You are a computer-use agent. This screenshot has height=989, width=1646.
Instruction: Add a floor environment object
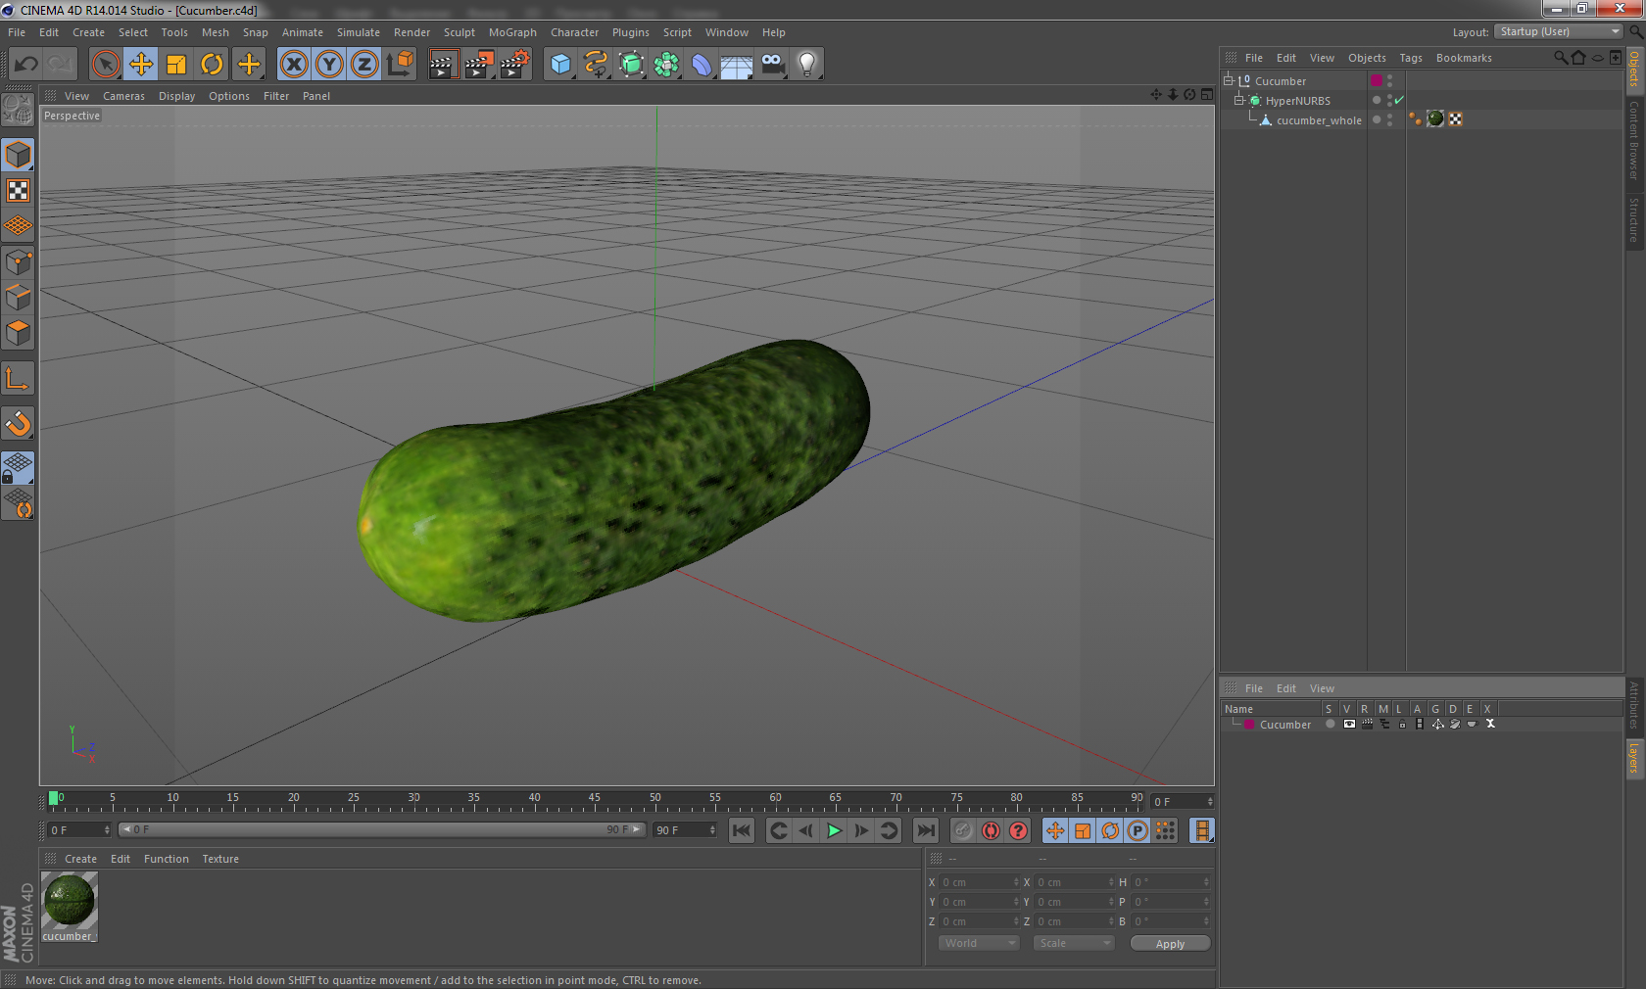click(x=737, y=65)
